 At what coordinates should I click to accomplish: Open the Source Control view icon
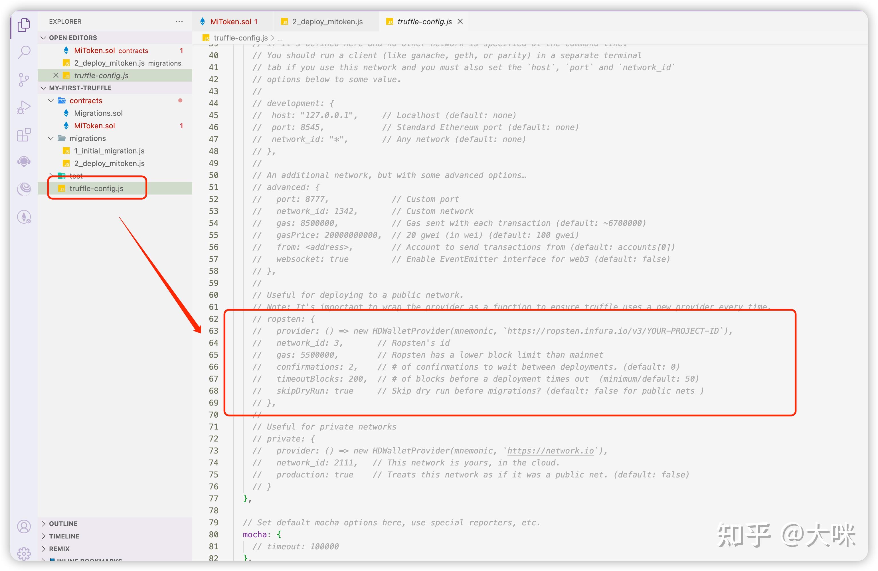[x=24, y=79]
